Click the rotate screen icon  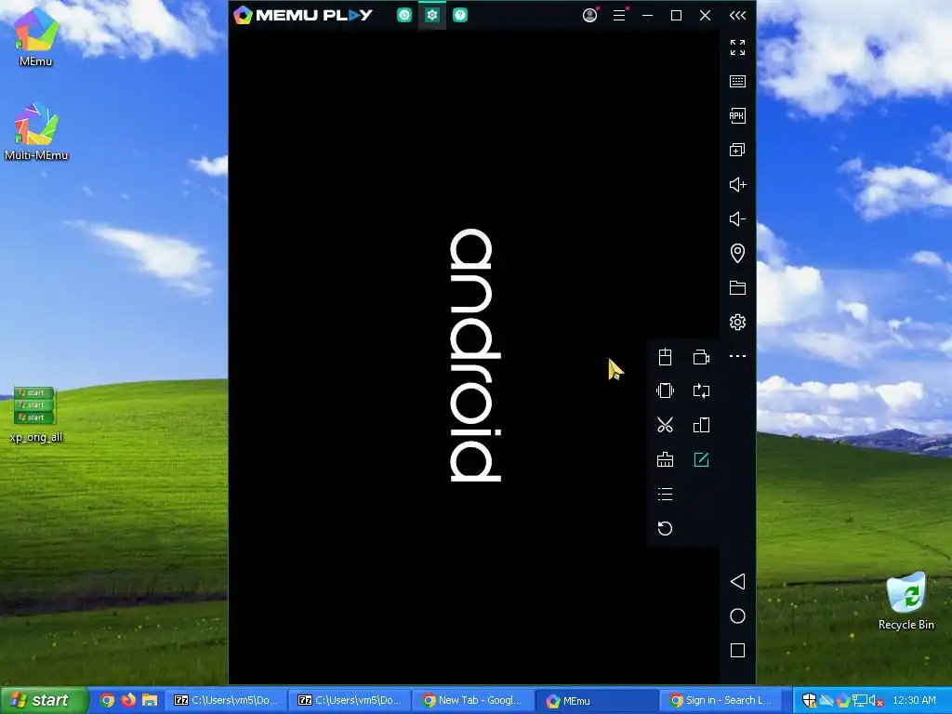(701, 390)
